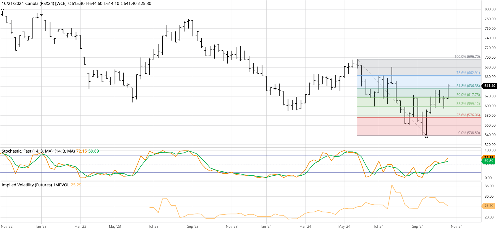Click the low-point arc marker under September 2024 bar
497x230 pixels.
426,137
